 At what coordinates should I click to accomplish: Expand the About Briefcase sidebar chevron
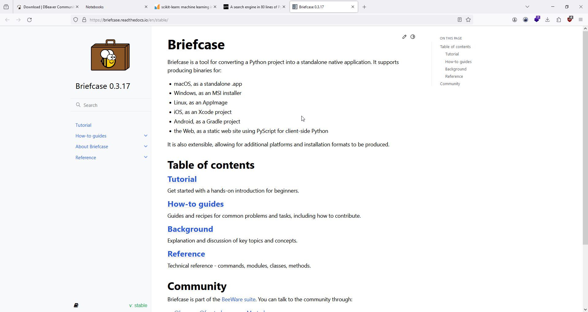pos(146,146)
